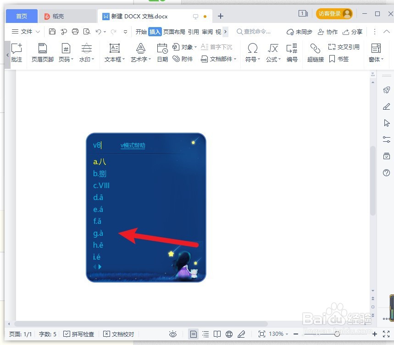Click 未同步 sync status button

coord(299,32)
